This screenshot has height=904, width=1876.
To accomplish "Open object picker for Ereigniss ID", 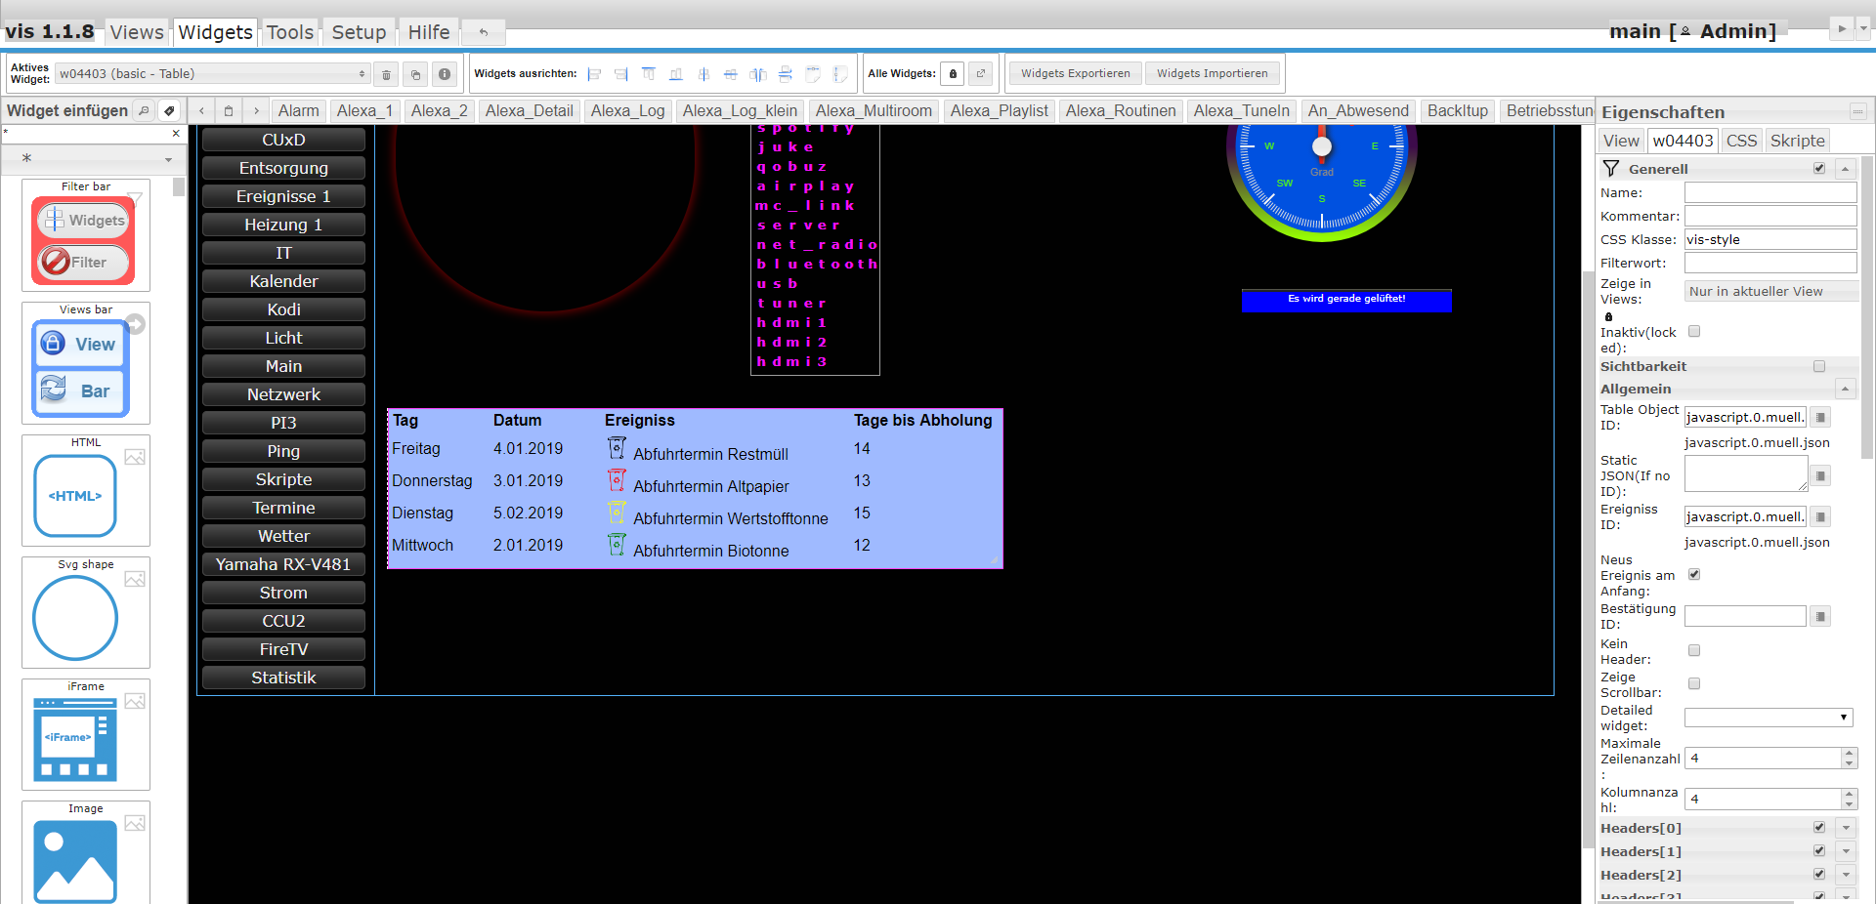I will (x=1820, y=517).
